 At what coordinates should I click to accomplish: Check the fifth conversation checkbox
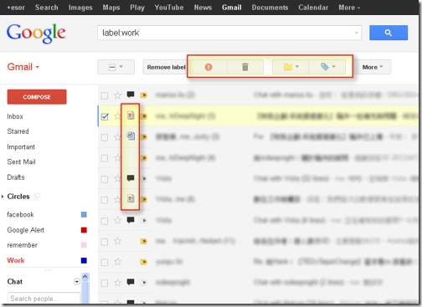[105, 179]
